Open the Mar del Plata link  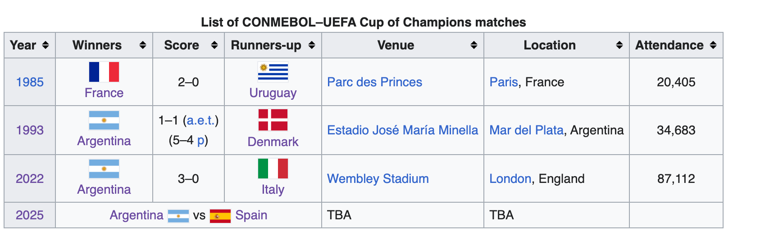pos(527,130)
